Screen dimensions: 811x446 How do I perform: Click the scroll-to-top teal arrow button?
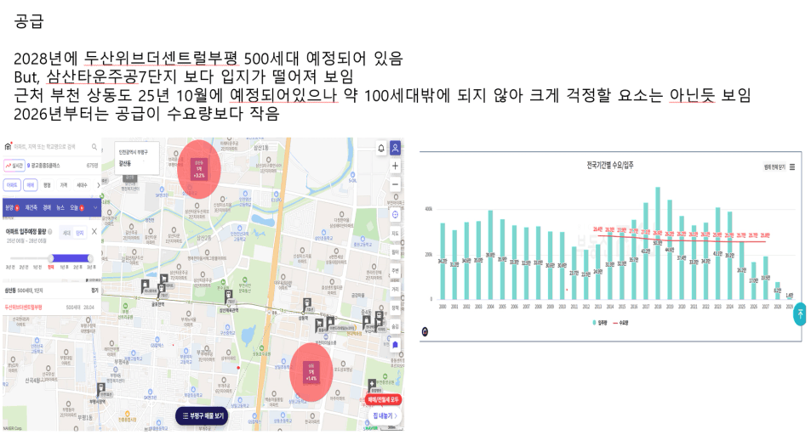coord(800,313)
